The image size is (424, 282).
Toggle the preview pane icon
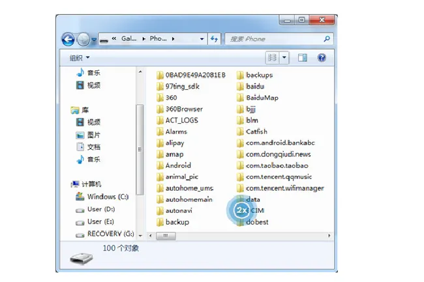[x=302, y=58]
